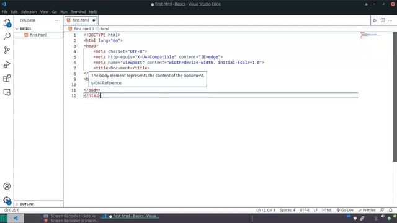Open the application launcher in taskbar
This screenshot has height=223, width=397.
click(x=4, y=218)
